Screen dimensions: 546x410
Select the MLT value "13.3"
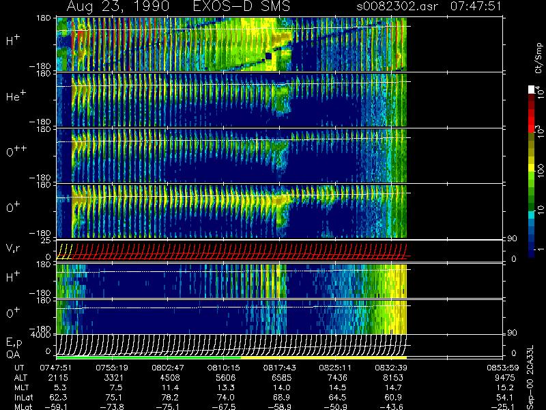pyautogui.click(x=227, y=387)
